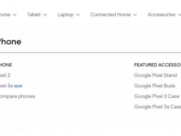
Task: Click the NEW badge beside Pixel 3a
Action: (x=18, y=86)
